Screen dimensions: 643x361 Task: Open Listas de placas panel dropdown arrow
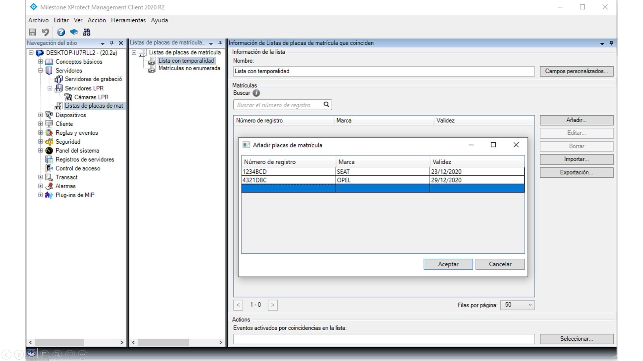[x=211, y=43]
